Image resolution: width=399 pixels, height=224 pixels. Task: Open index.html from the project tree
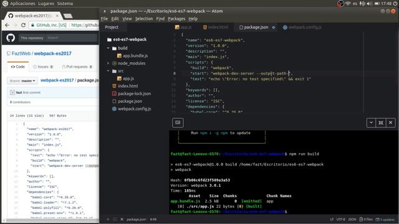(125, 86)
